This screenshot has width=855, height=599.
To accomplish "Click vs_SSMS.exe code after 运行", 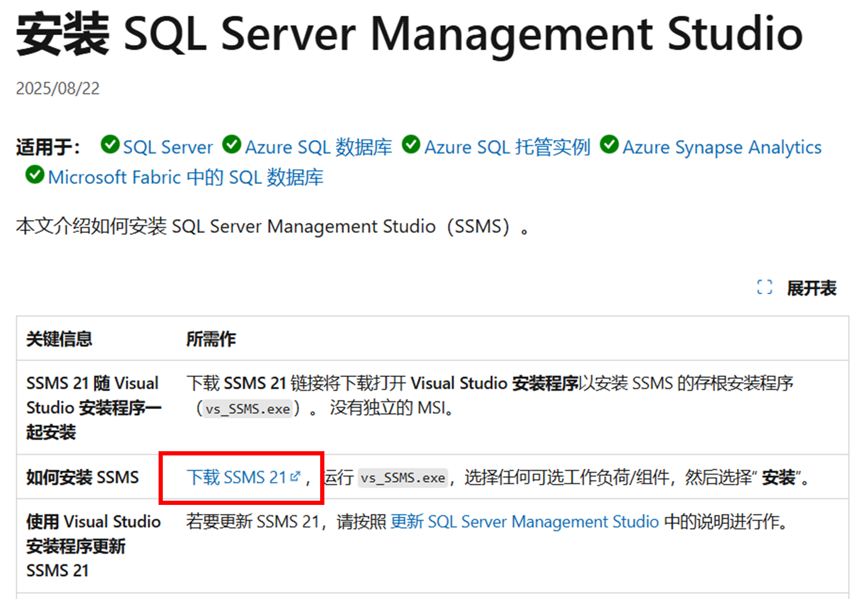I will click(x=403, y=478).
